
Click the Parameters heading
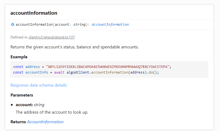[22, 95]
